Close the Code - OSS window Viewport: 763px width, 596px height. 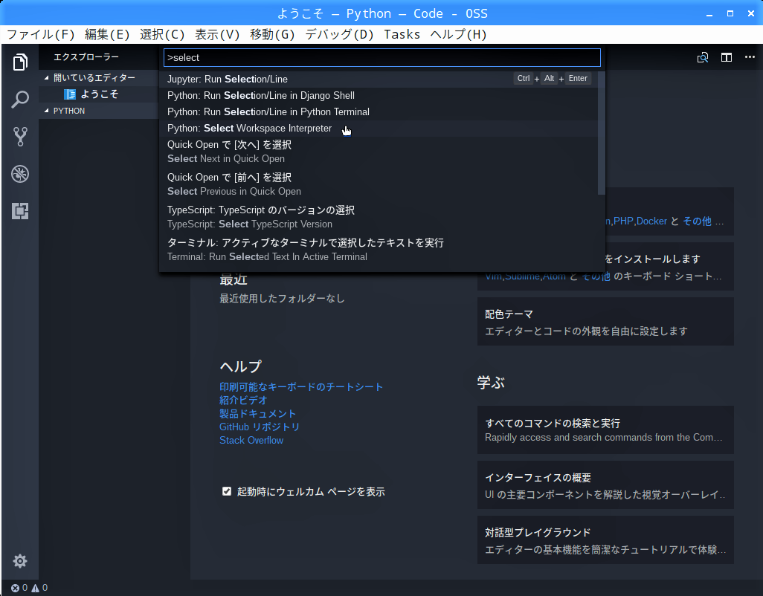click(751, 13)
